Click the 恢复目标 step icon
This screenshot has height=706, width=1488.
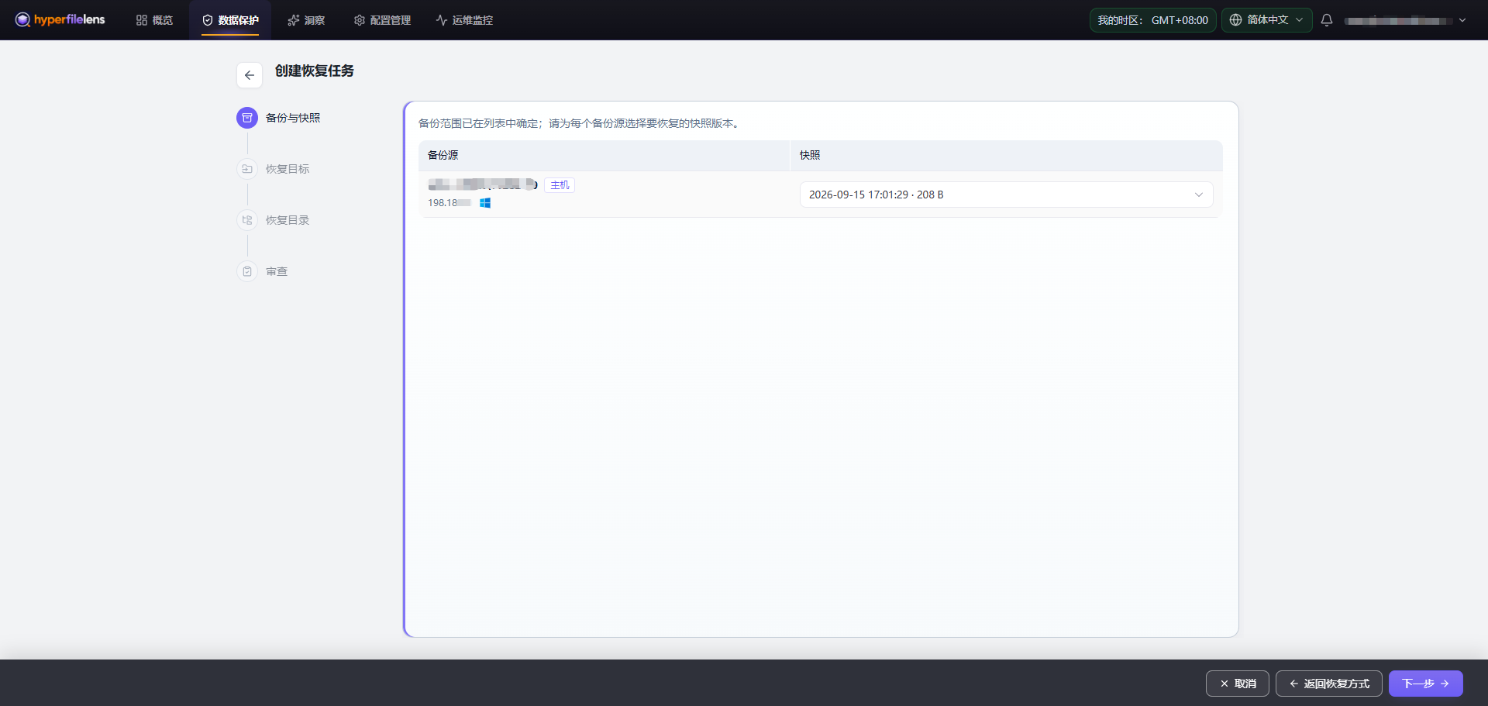pos(247,169)
